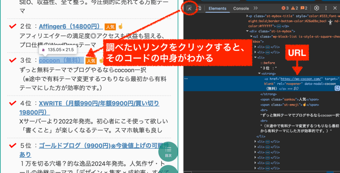The image size is (340, 173).
Task: Click the https://wp-cocoon.com/ href value
Action: (x=301, y=79)
